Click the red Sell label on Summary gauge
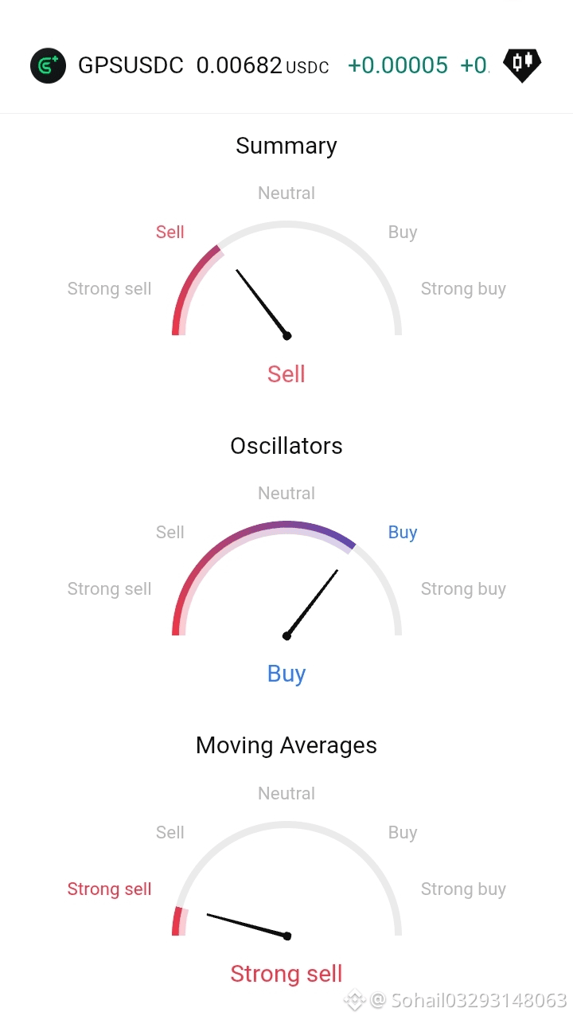573x1020 pixels. pos(170,233)
